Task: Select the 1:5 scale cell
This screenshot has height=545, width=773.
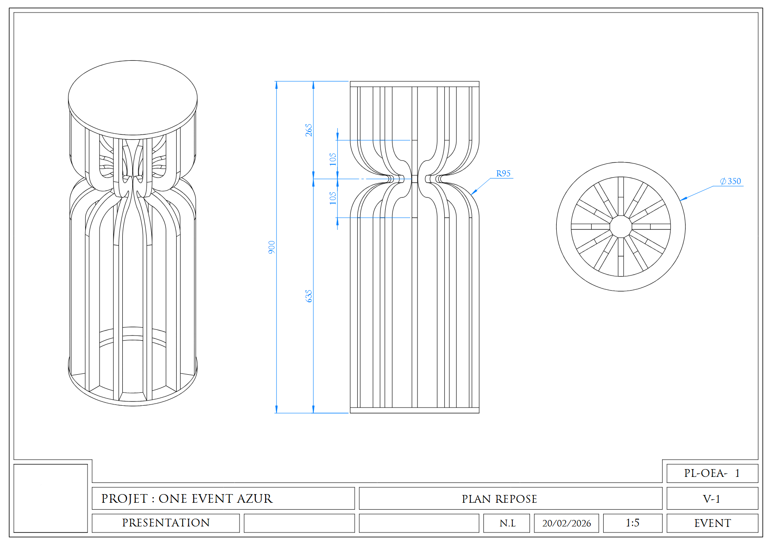Action: (x=632, y=523)
